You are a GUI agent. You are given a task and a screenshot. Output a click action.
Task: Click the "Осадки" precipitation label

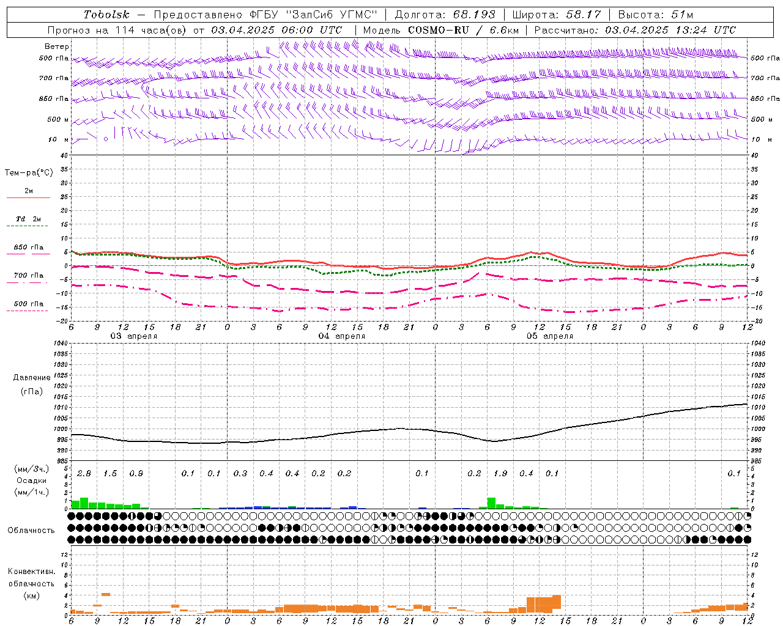31,481
